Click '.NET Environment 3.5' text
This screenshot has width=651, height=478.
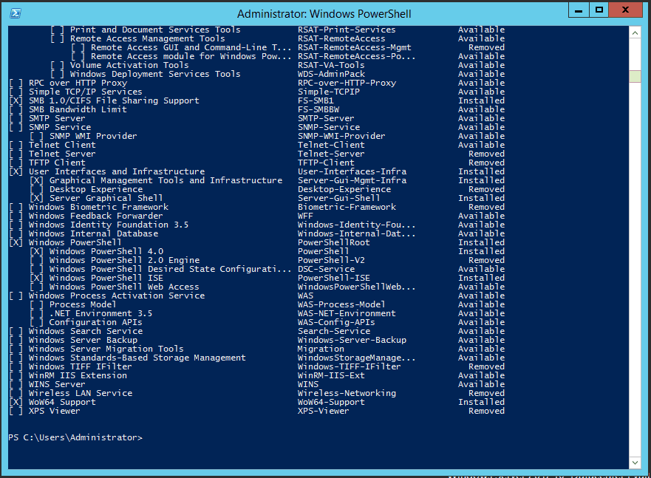point(101,314)
